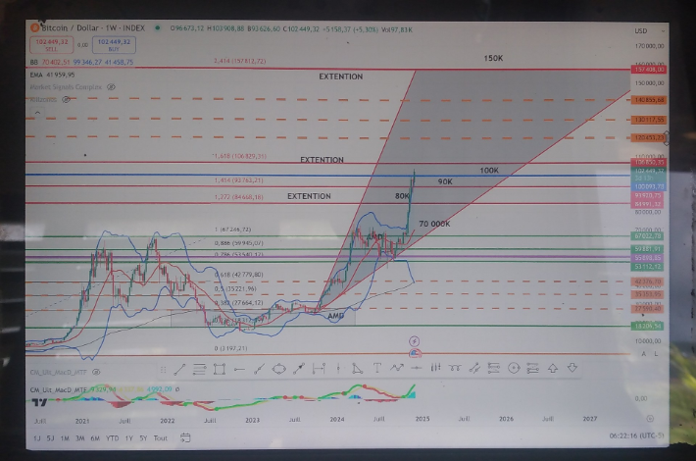Select the cyclic arcs tool

point(455,368)
